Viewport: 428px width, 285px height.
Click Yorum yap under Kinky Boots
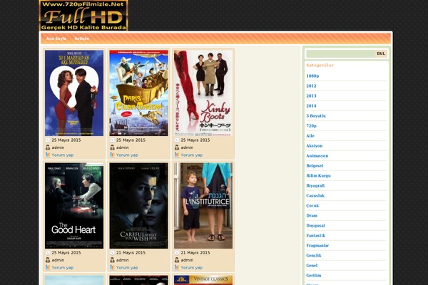[x=192, y=155]
